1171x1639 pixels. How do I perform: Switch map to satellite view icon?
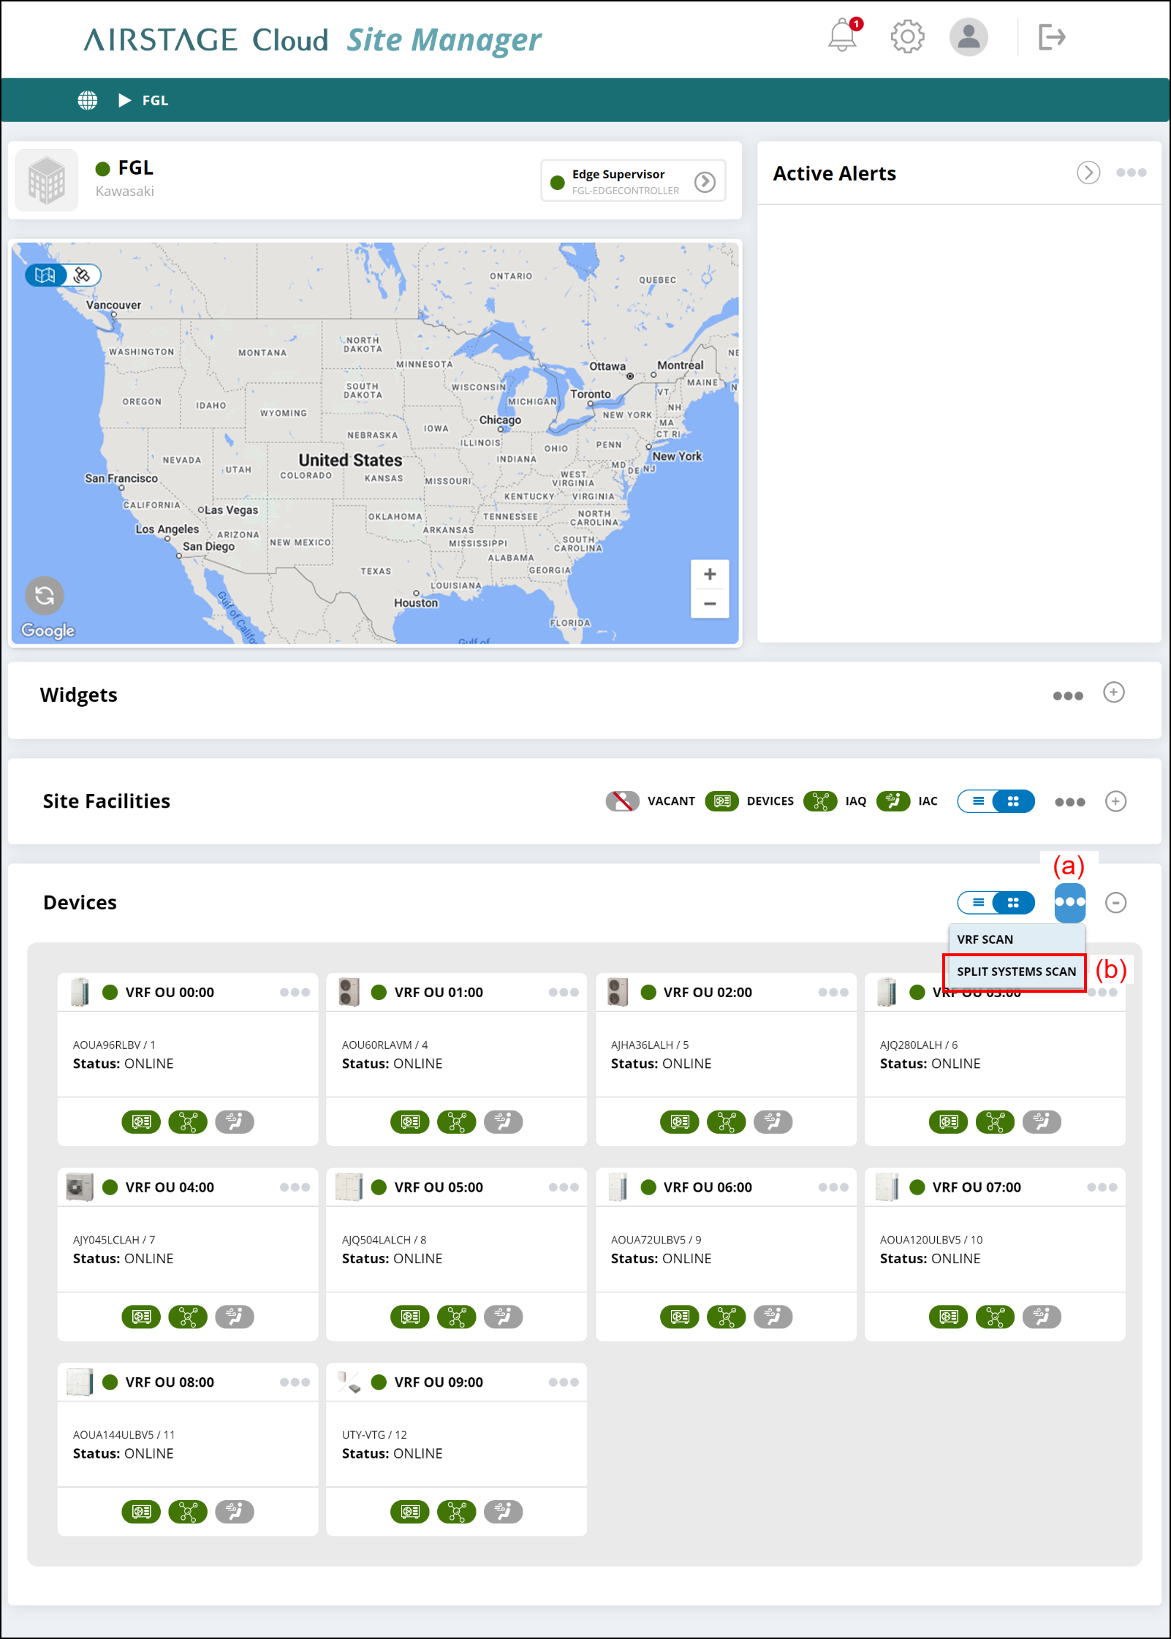pyautogui.click(x=83, y=275)
